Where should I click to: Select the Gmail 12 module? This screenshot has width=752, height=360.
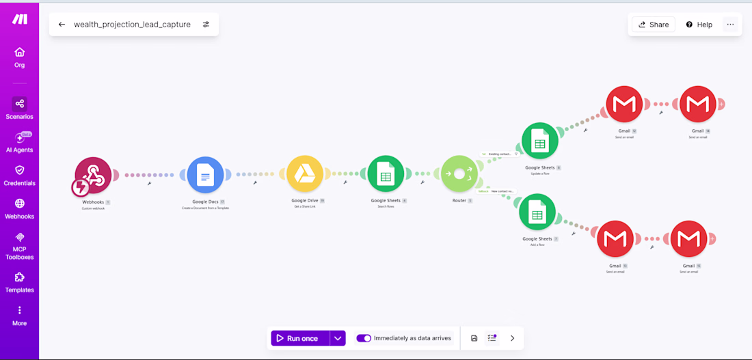[x=624, y=104]
